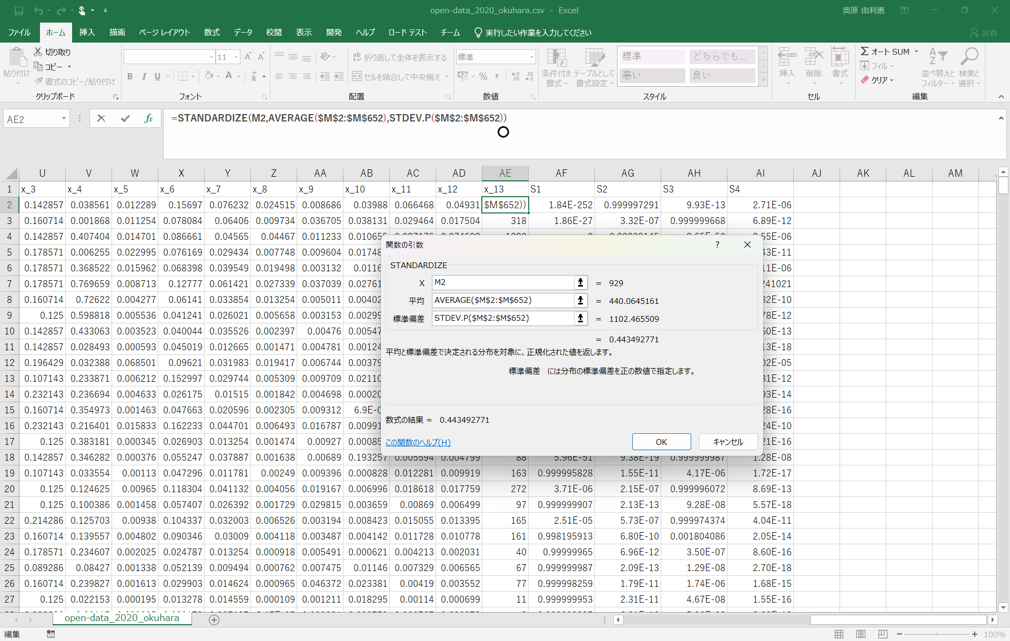Click the new sheet plus icon
1010x641 pixels.
tap(214, 619)
